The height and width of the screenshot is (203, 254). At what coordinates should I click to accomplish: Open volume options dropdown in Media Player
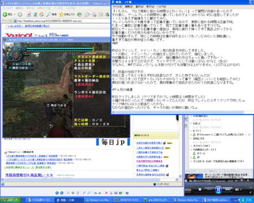click(241, 189)
